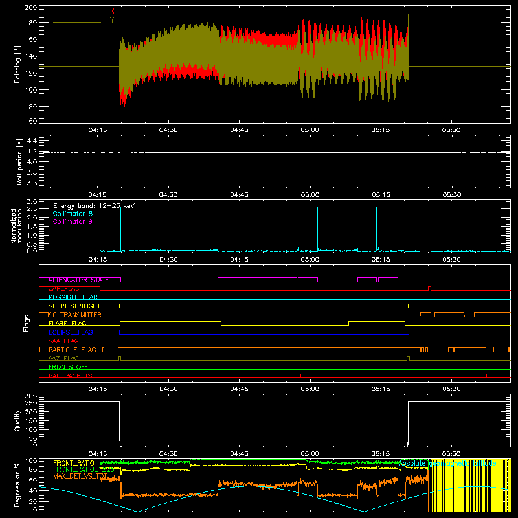Image resolution: width=518 pixels, height=518 pixels.
Task: Click the 05:30 label below the Quality plot
Action: tap(451, 454)
